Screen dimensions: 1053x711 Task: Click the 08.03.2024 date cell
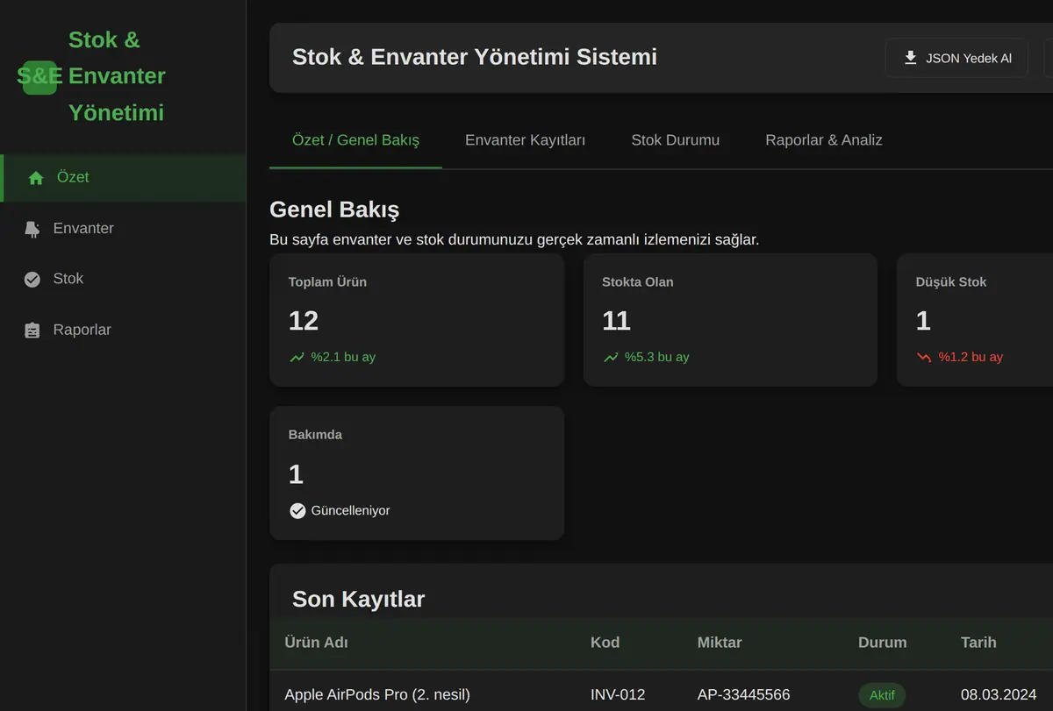999,695
